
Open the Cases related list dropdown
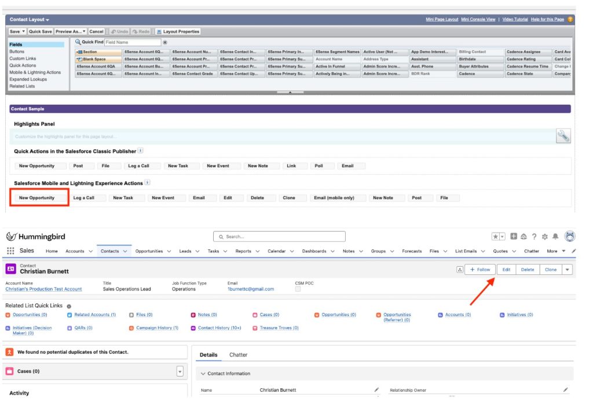pos(180,372)
